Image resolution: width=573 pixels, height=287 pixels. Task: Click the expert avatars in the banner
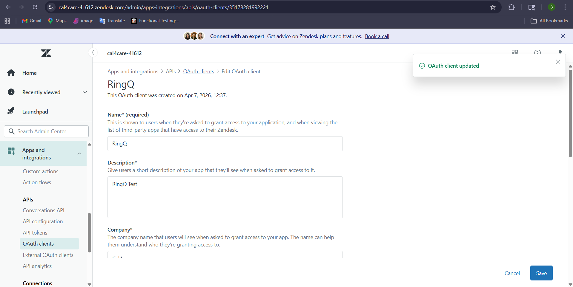coord(194,36)
